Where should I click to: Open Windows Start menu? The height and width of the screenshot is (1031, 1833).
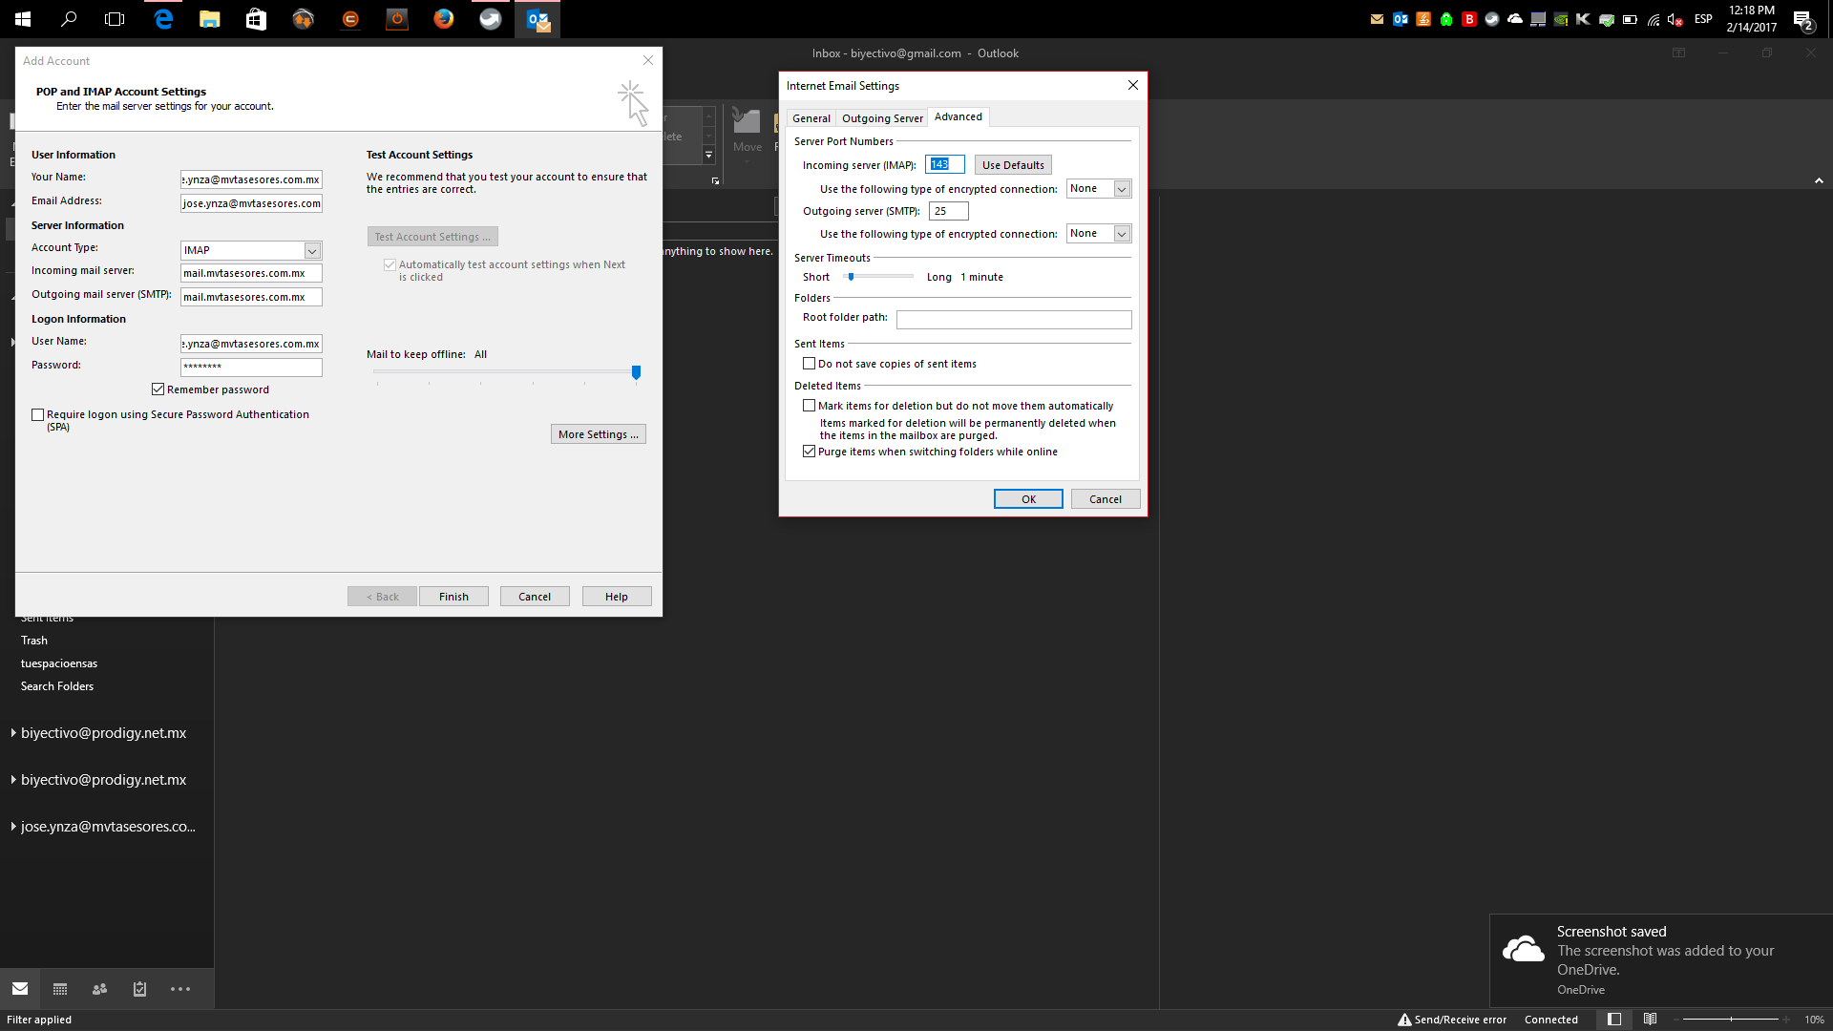click(23, 19)
